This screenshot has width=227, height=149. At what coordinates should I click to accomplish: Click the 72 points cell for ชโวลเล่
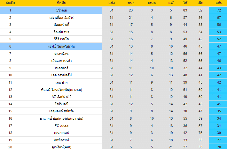tap(219, 10)
